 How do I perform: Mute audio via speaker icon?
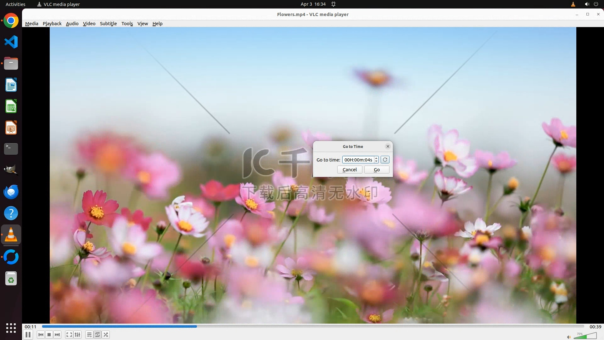569,337
